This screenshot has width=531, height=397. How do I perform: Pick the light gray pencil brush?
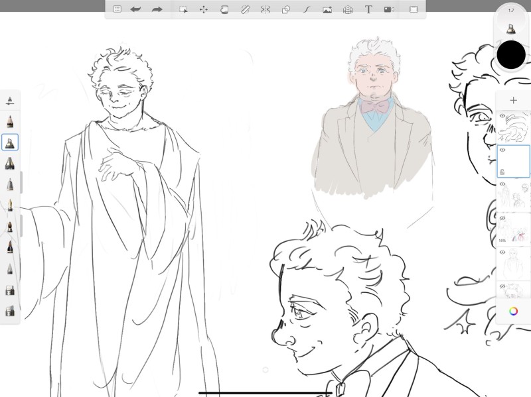(x=10, y=268)
